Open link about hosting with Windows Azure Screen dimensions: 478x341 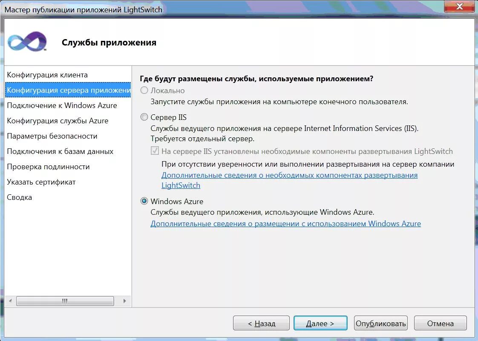click(x=285, y=224)
